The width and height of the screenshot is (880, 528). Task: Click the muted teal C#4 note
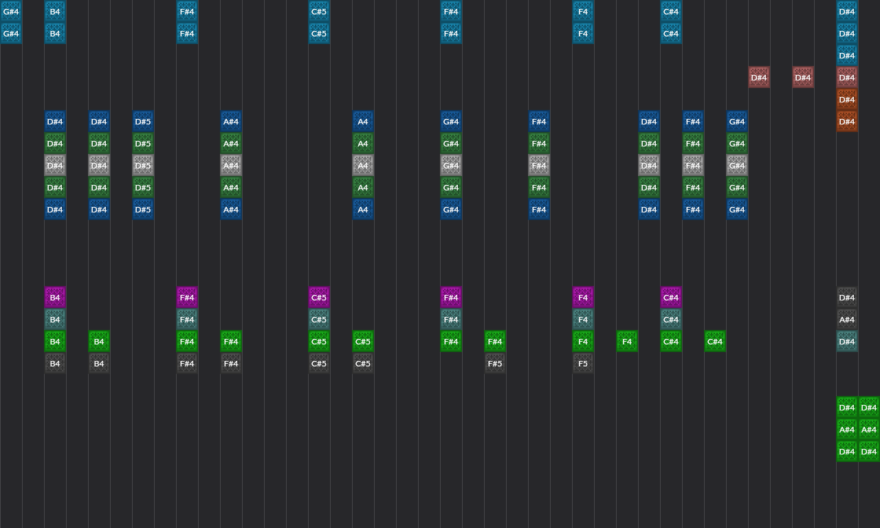click(671, 320)
